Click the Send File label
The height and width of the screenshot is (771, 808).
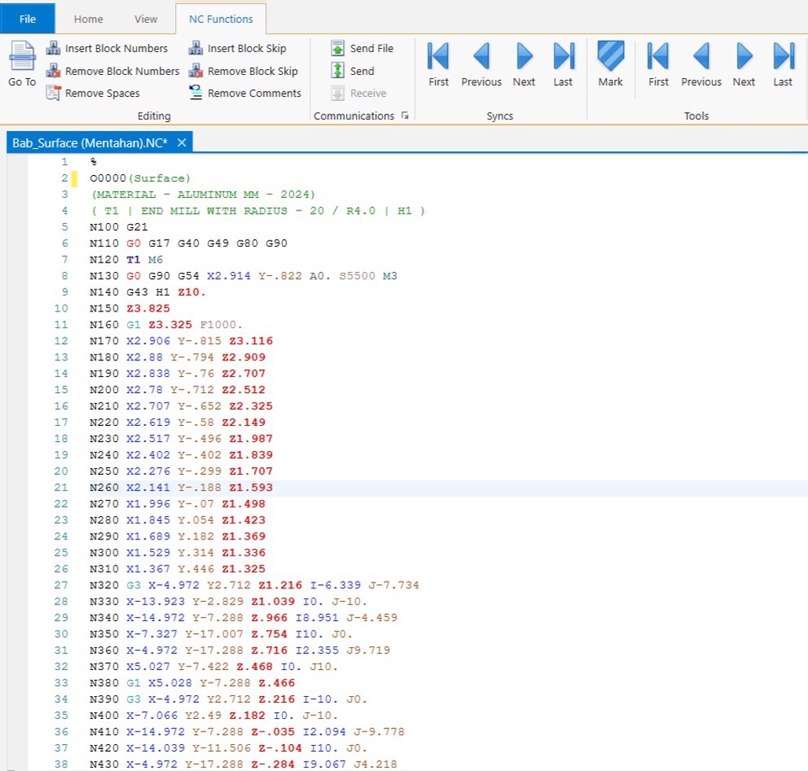[x=371, y=49]
